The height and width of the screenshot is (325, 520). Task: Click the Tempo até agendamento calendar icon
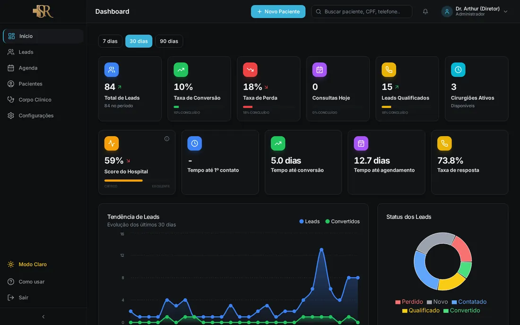tap(361, 143)
